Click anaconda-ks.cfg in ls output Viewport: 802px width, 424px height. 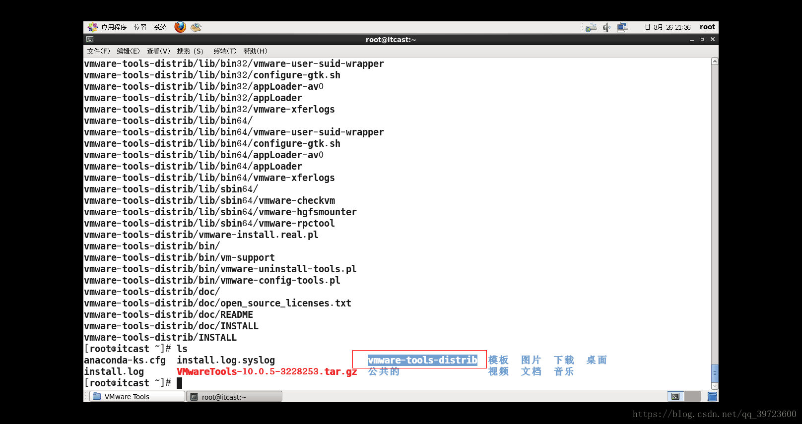point(125,360)
